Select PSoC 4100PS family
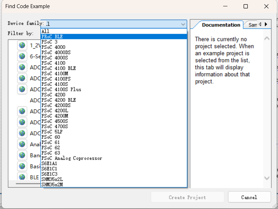The height and width of the screenshot is (209, 278). (x=114, y=79)
